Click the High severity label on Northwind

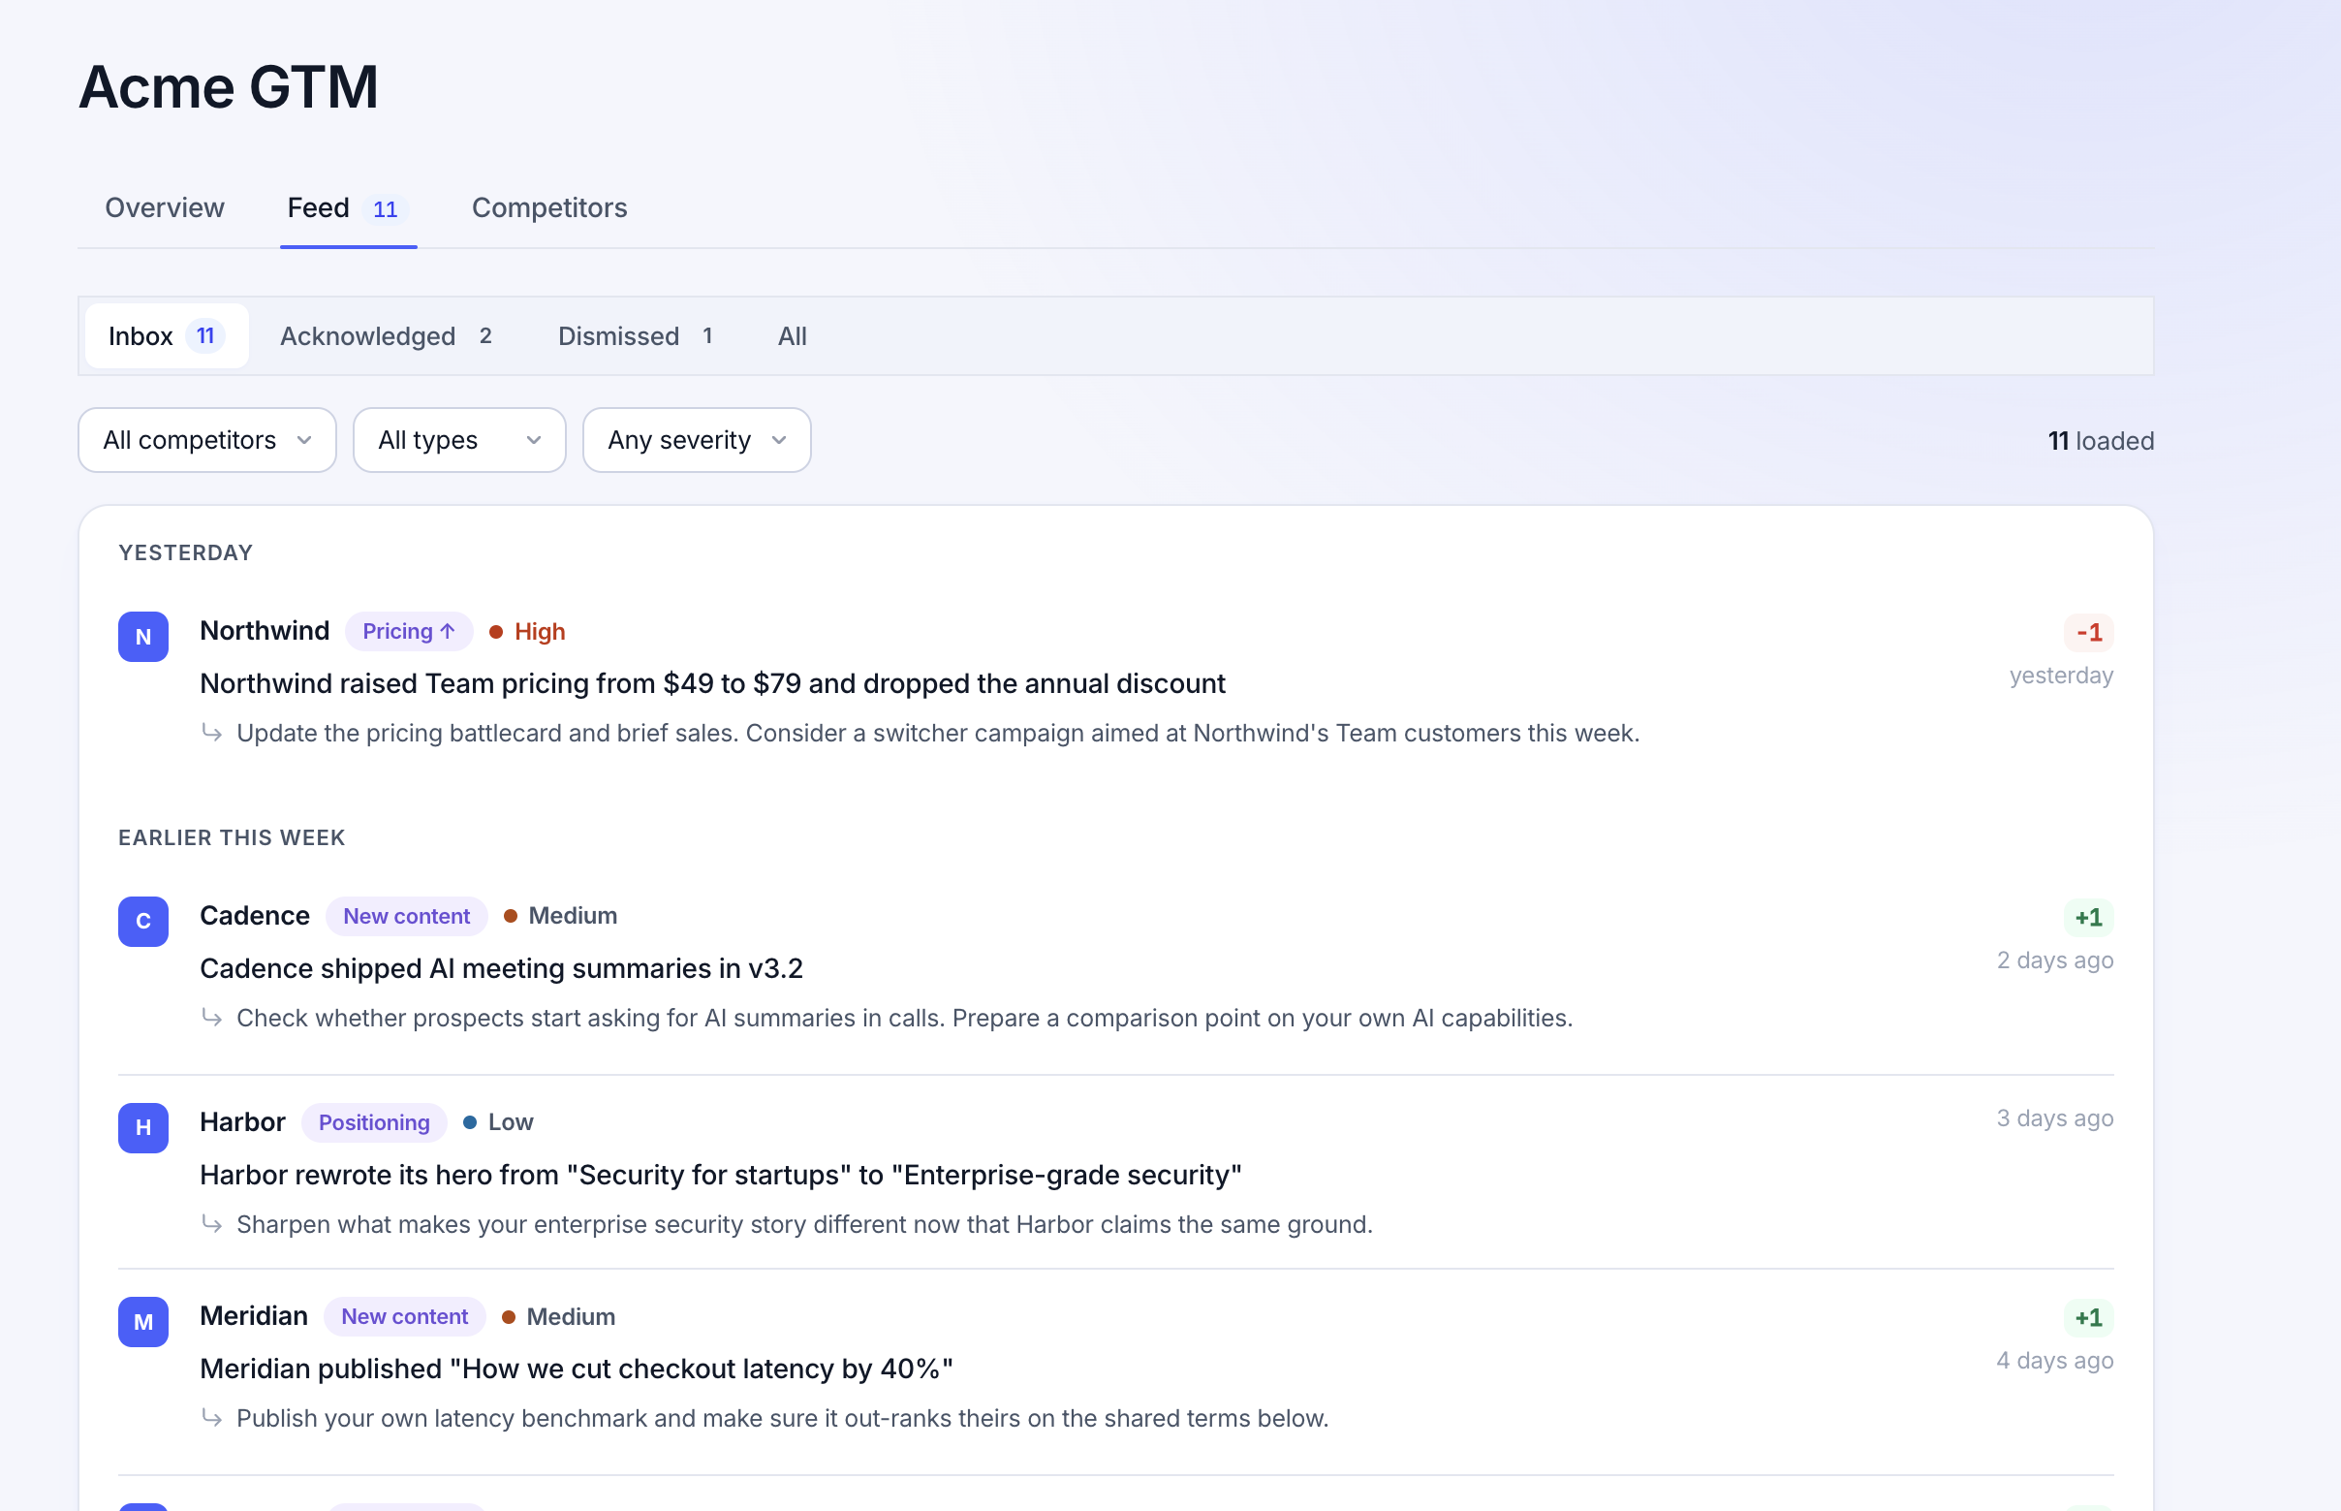(528, 632)
